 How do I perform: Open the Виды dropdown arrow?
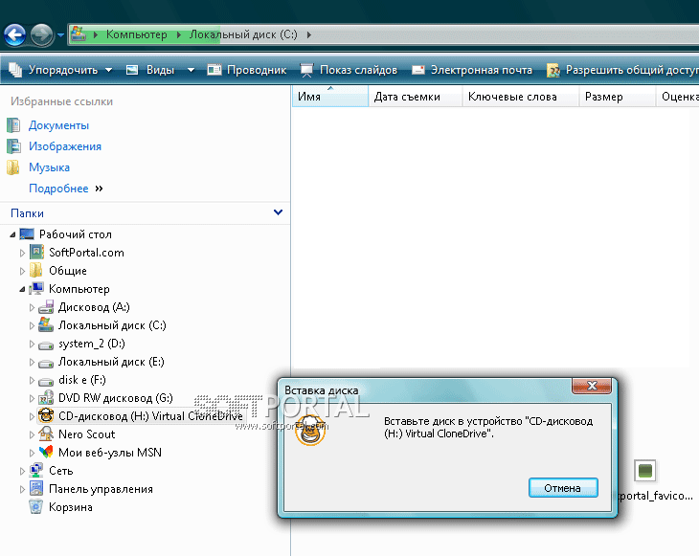click(191, 70)
